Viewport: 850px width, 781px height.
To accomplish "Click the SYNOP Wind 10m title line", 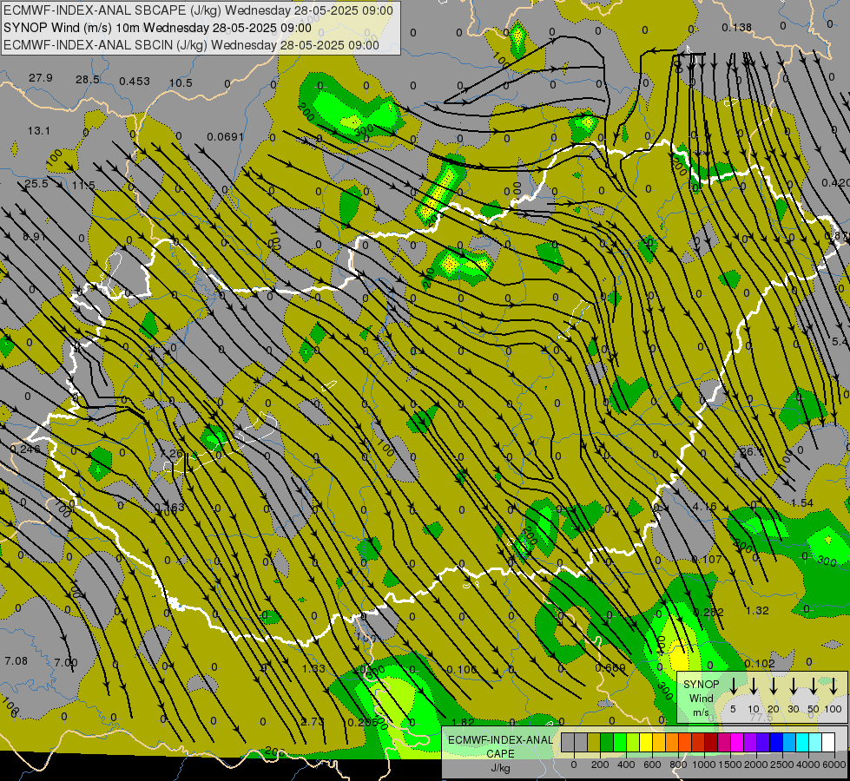I will [158, 28].
